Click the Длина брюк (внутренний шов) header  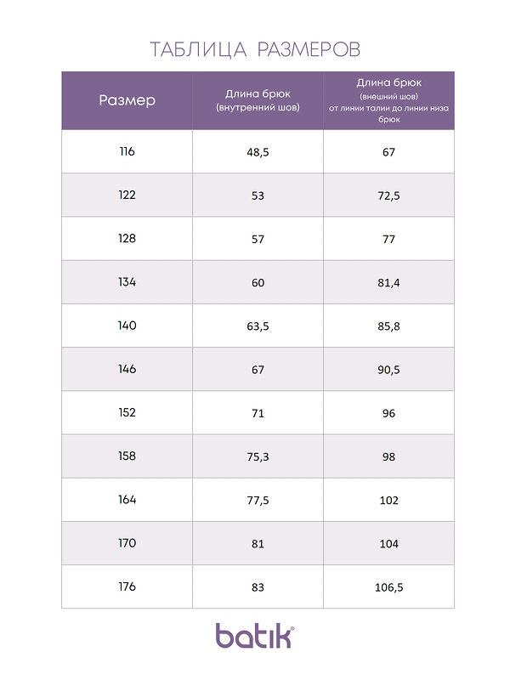coord(258,100)
